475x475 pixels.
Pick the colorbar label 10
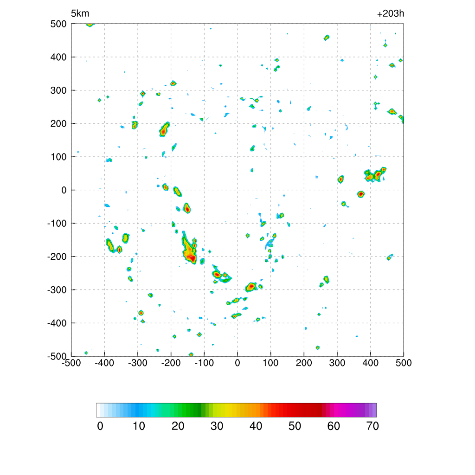[139, 426]
